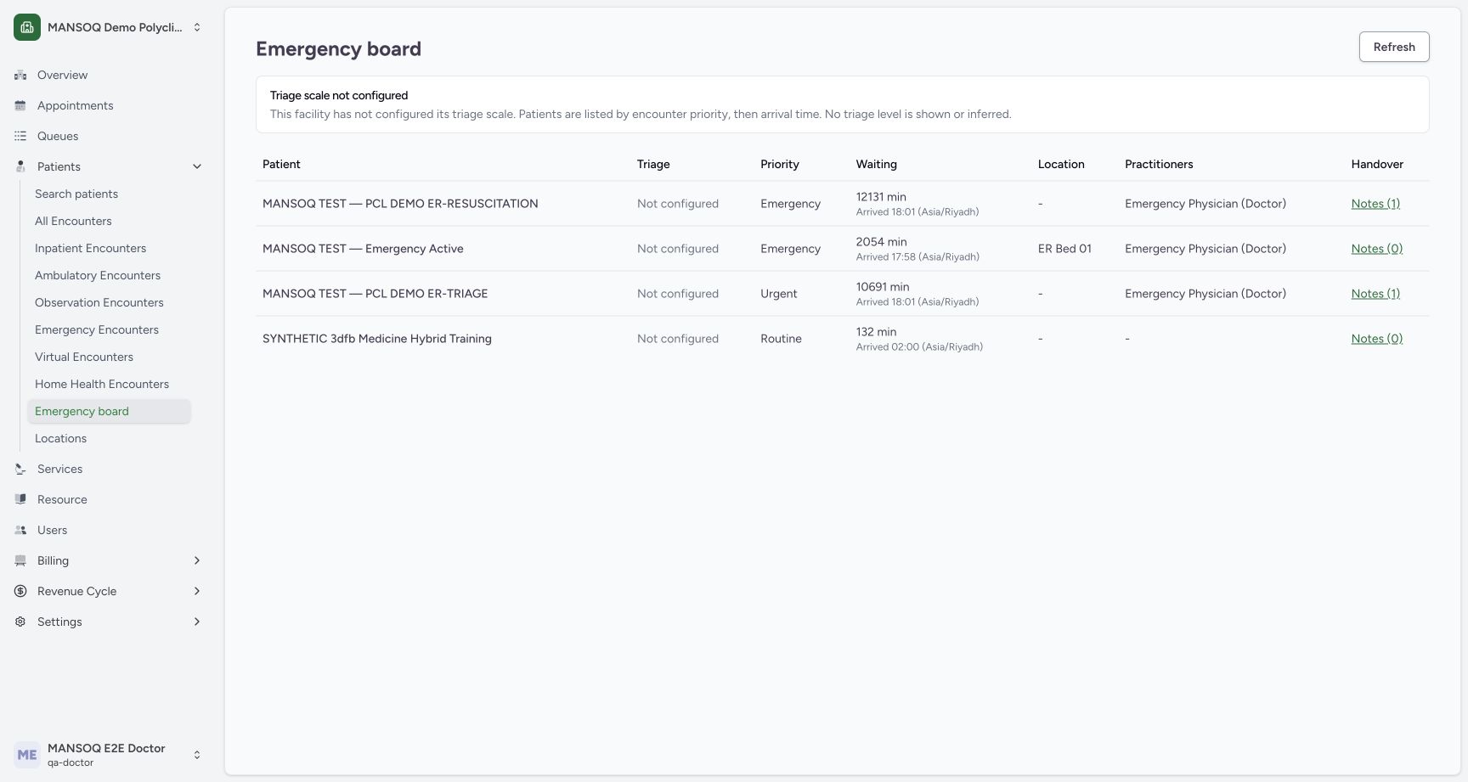Click the Settings gear icon
This screenshot has width=1468, height=782.
pyautogui.click(x=20, y=622)
